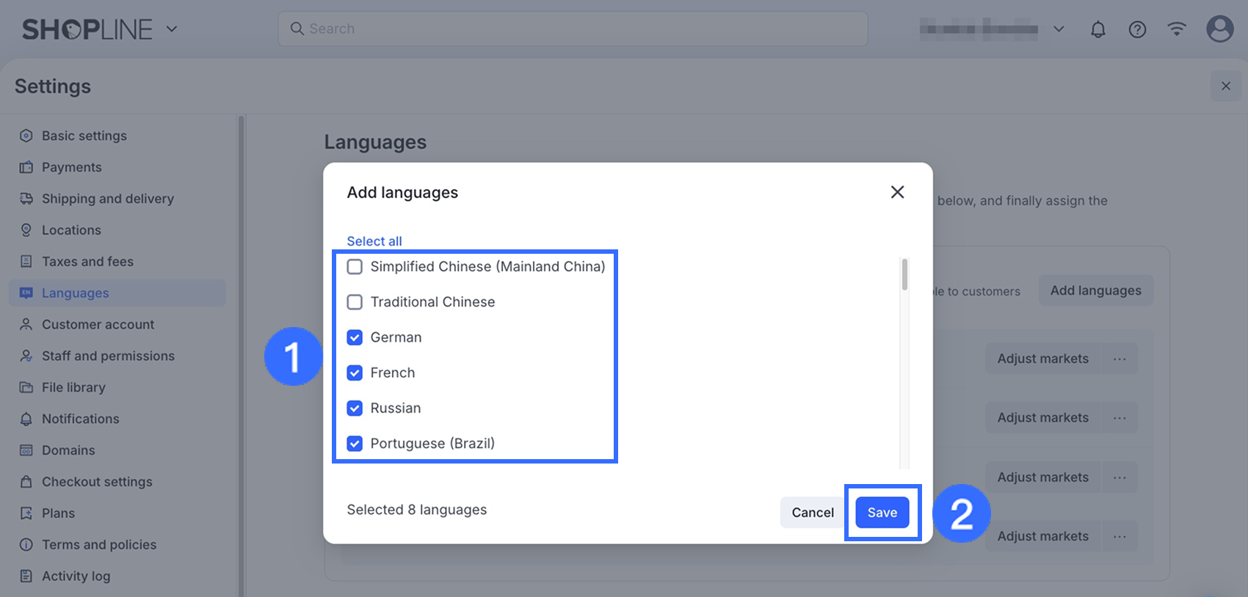Click the Payments sidebar icon
Image resolution: width=1248 pixels, height=597 pixels.
point(26,167)
